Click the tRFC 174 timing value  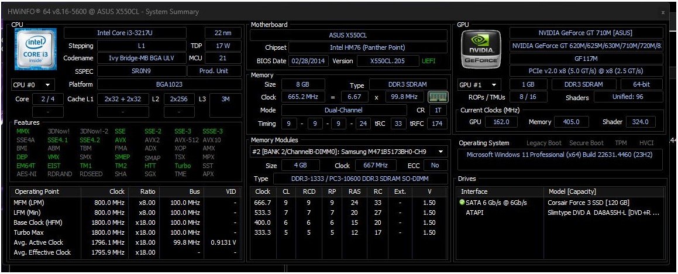[x=438, y=124]
